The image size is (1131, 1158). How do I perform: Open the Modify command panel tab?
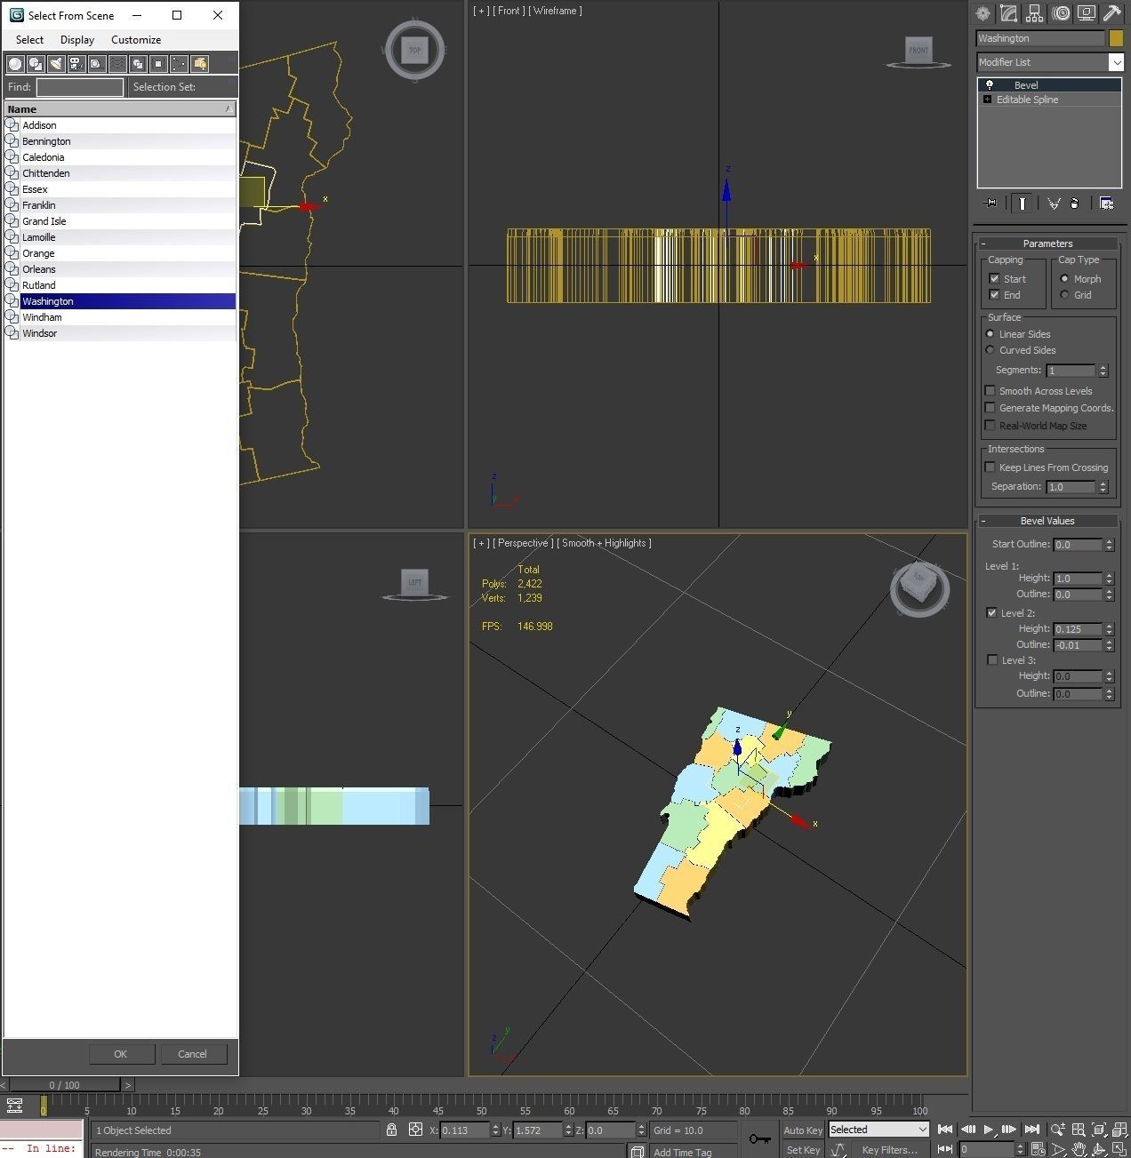pyautogui.click(x=1008, y=13)
